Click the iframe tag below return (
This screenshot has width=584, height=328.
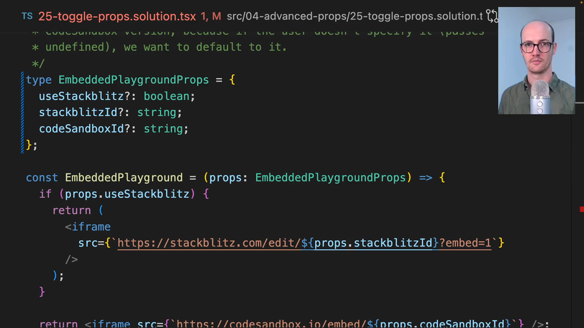point(91,227)
